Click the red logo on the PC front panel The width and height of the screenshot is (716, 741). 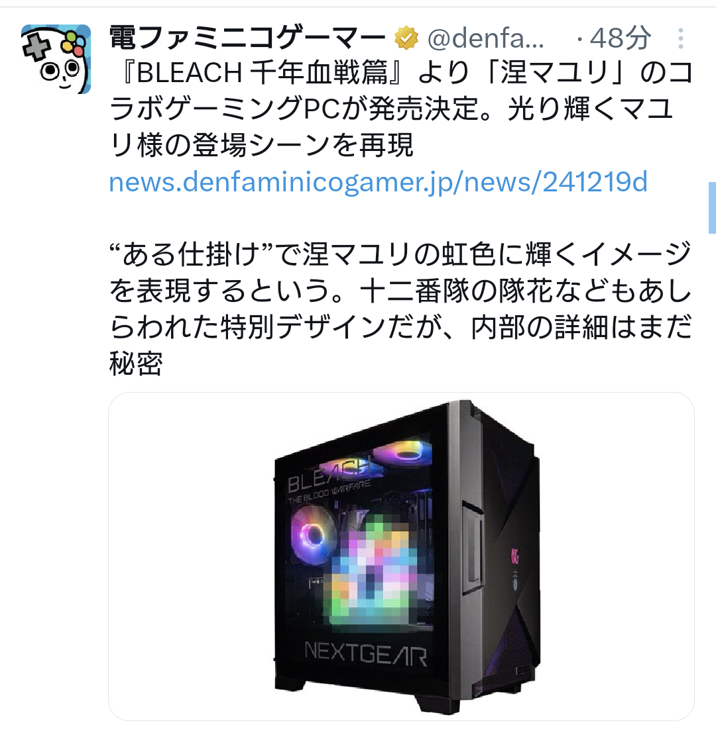514,556
